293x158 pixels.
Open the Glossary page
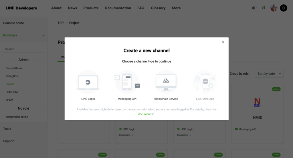tap(158, 8)
